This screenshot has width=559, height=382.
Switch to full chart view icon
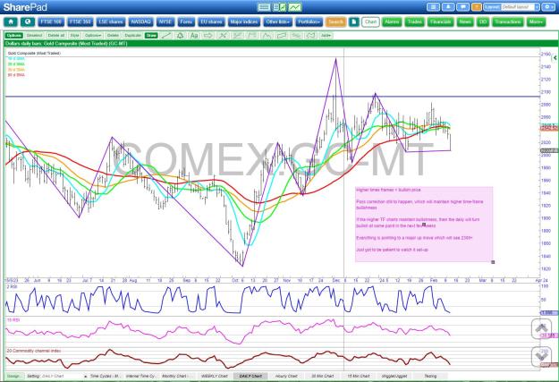(x=295, y=7)
